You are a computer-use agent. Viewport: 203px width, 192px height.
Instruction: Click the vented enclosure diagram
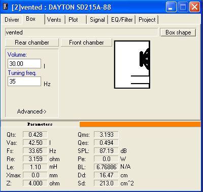(x=132, y=64)
